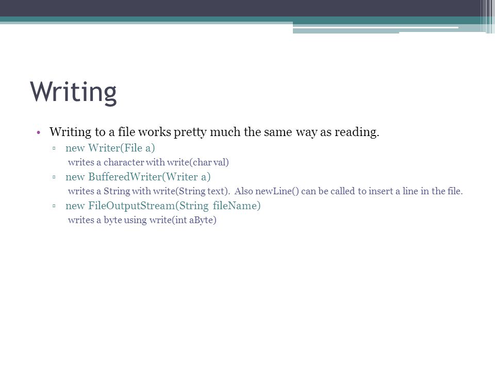Click 'new FileOutputStream(String fileName)' line
495x371 pixels.
163,206
